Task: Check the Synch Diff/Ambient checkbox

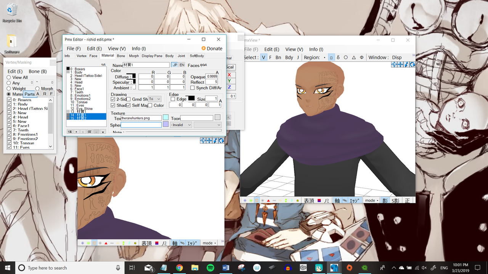Action: pyautogui.click(x=193, y=88)
